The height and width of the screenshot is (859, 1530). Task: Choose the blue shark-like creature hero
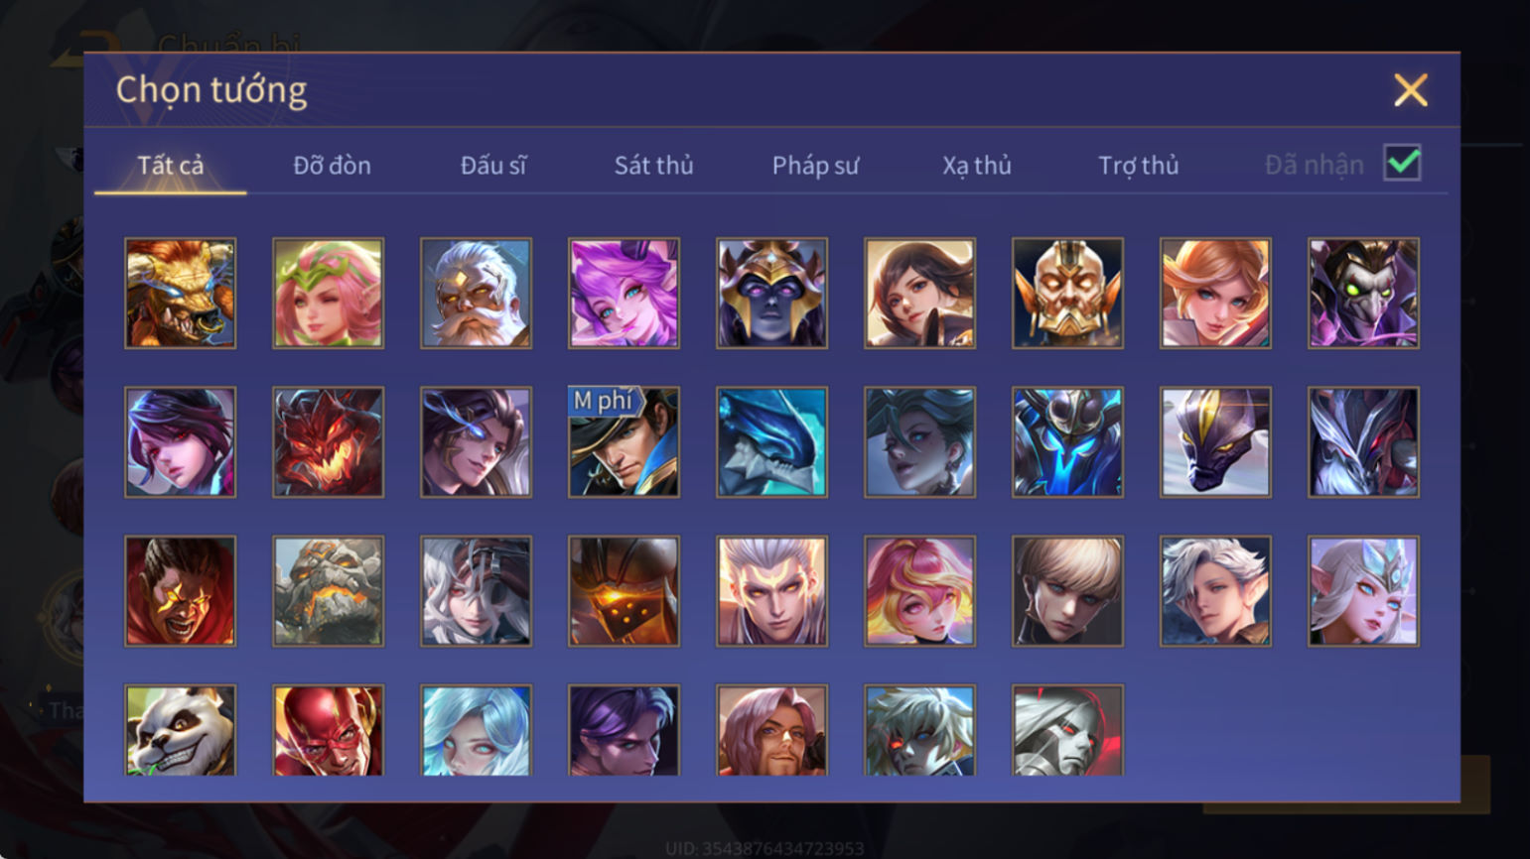coord(771,441)
